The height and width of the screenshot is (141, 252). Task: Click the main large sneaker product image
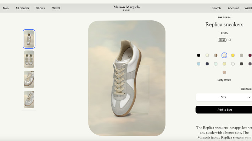(127, 78)
